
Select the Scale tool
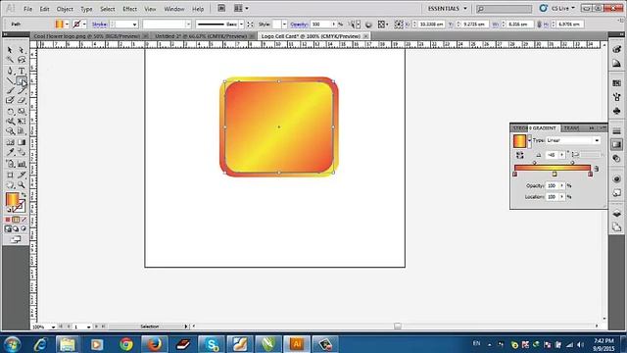point(22,112)
